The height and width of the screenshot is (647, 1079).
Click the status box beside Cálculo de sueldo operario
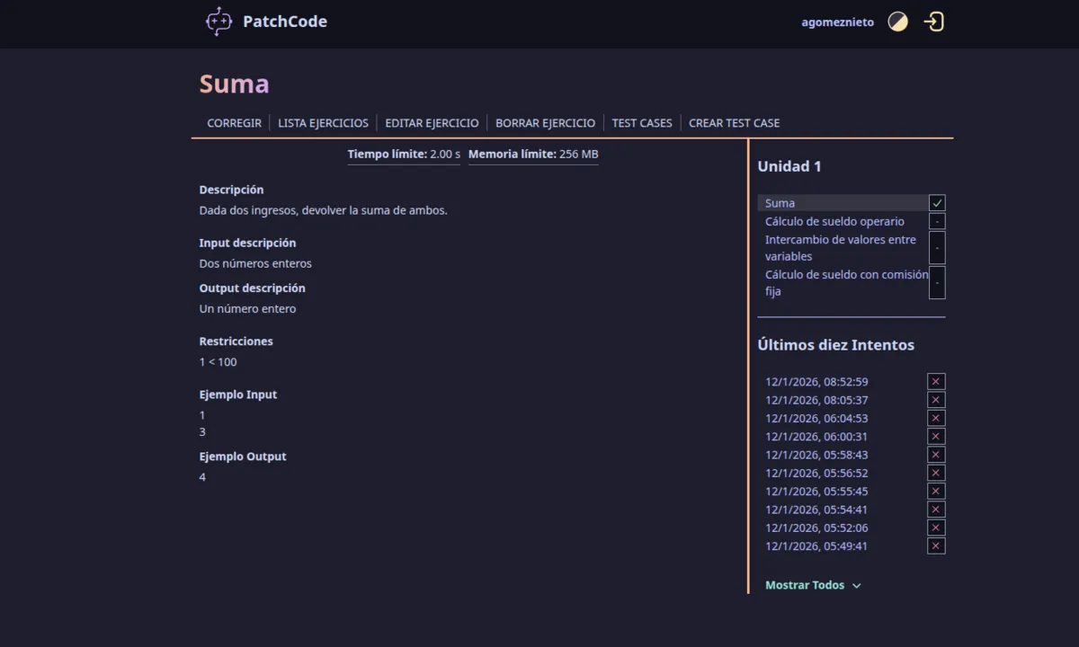[937, 222]
